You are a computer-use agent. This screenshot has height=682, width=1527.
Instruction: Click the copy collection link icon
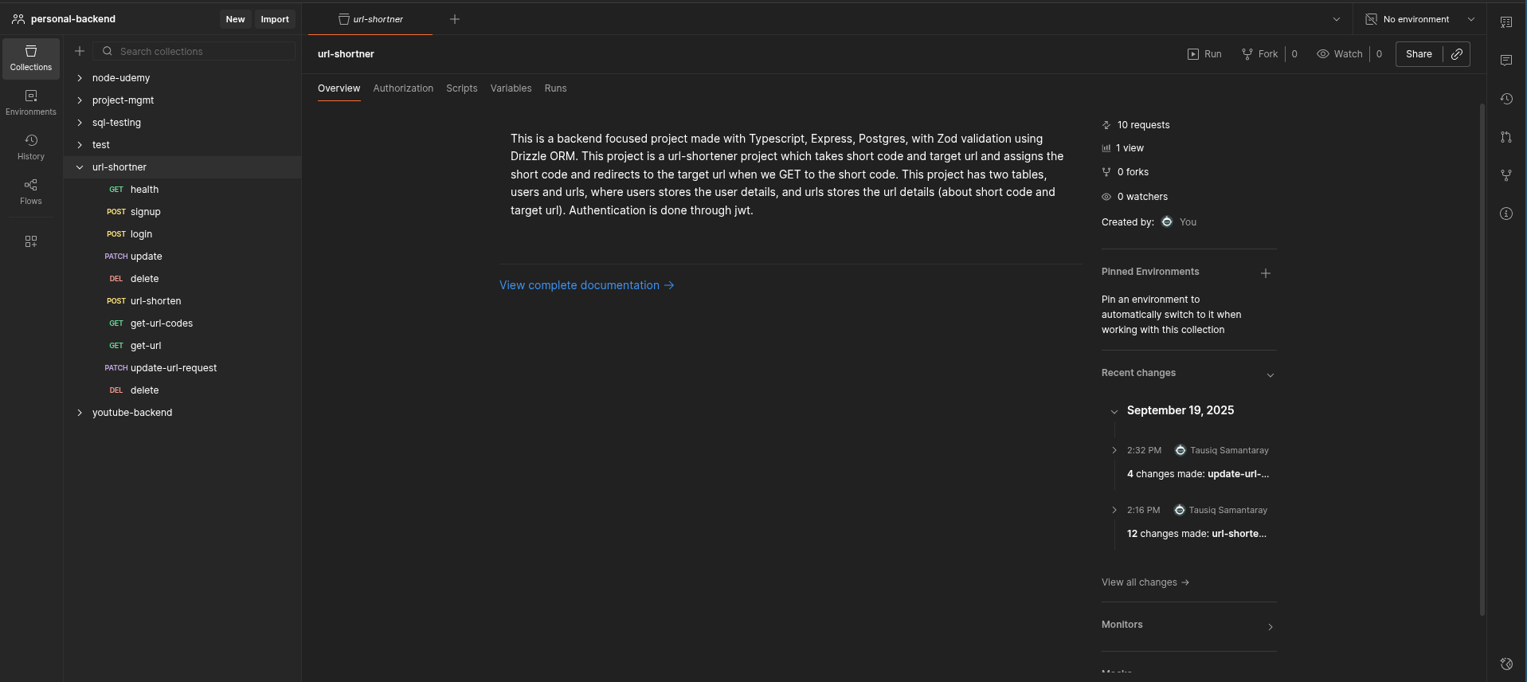point(1457,54)
